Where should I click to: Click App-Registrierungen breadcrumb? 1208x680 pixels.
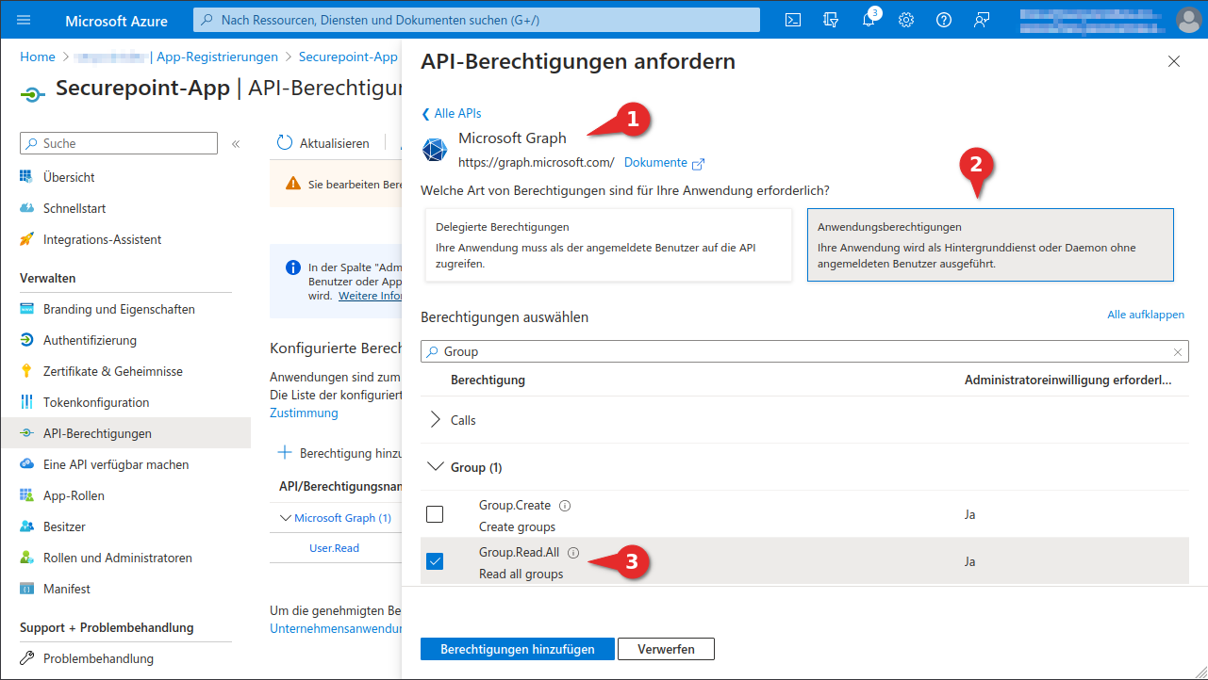[218, 57]
